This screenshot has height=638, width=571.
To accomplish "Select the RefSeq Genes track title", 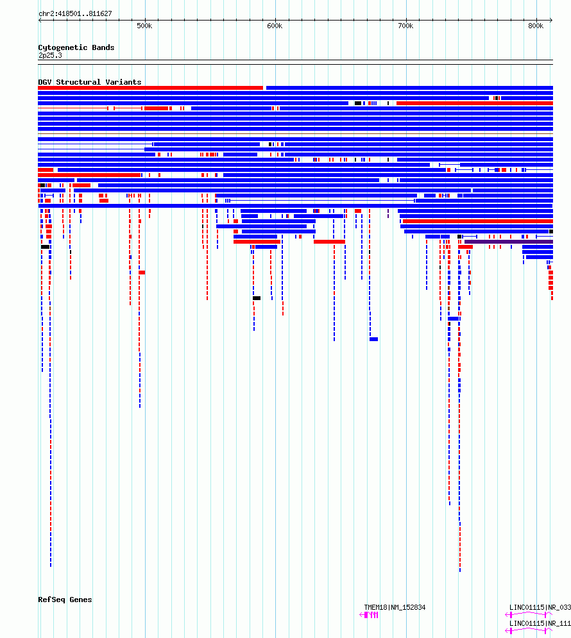I will coord(65,600).
